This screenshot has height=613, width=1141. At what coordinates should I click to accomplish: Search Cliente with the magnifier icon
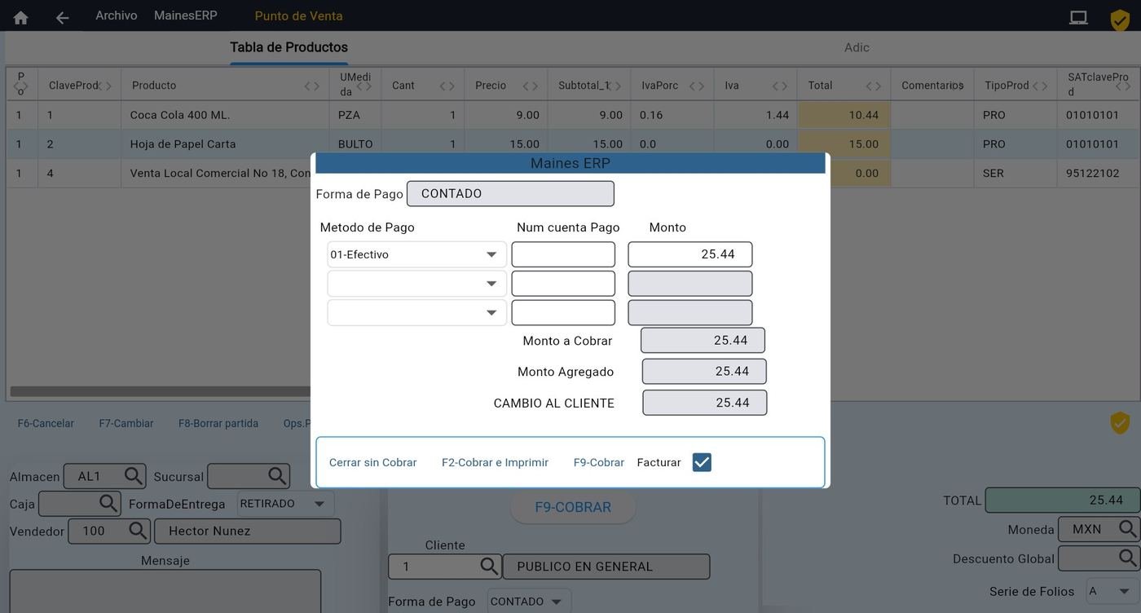tap(489, 566)
